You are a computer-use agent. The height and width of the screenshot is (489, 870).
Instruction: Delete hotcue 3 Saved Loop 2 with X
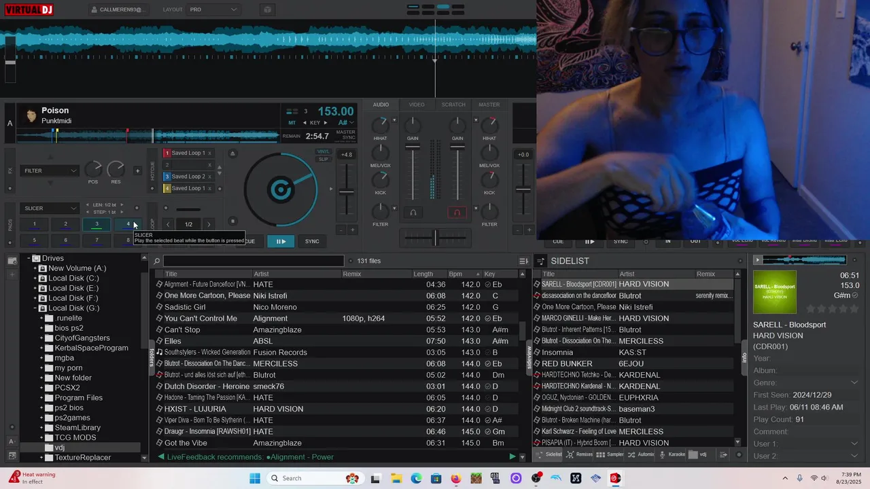click(210, 177)
